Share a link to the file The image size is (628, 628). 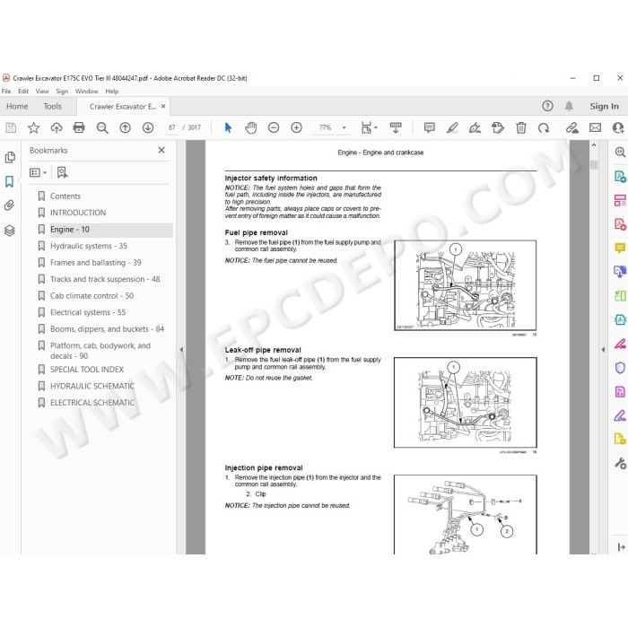pyautogui.click(x=572, y=127)
